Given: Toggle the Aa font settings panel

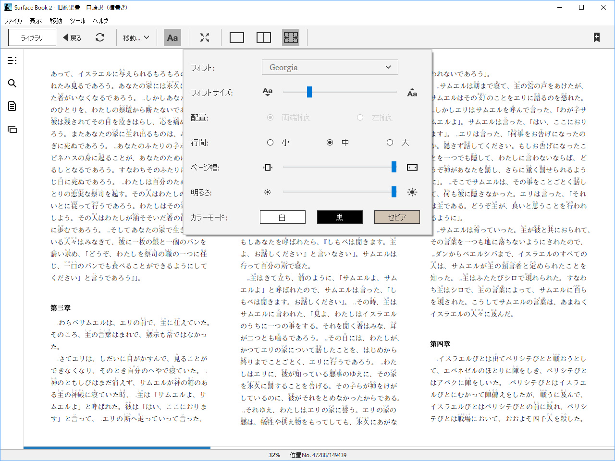Looking at the screenshot, I should 172,37.
